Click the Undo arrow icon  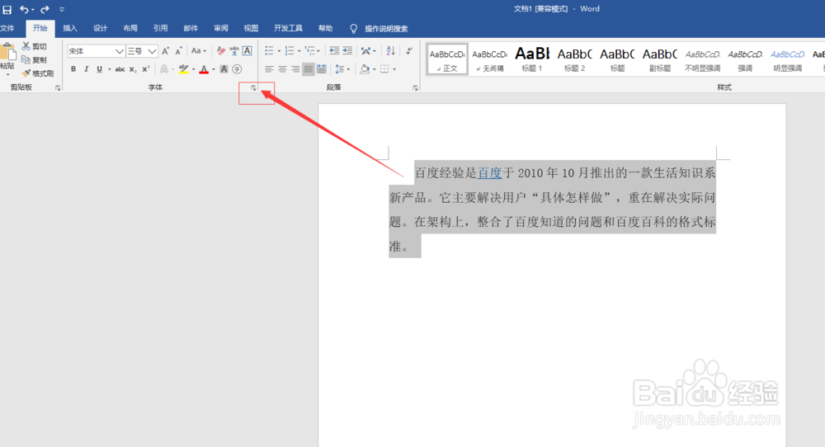click(x=24, y=9)
